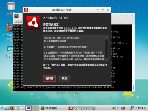The image size is (148, 111).
Task: Click the show desktop window icon in taskbar
Action: tap(22, 108)
